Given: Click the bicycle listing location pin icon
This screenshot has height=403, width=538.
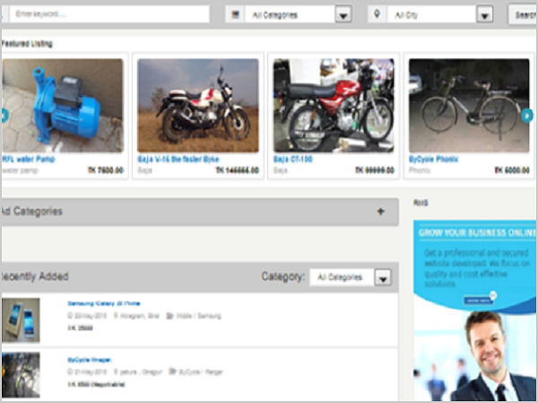Looking at the screenshot, I should coord(116,372).
